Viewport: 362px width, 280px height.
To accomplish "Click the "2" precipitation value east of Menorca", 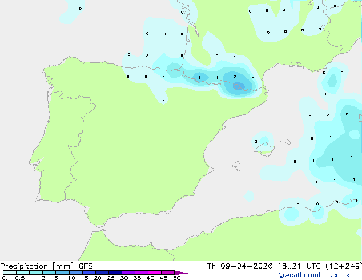I will click(347, 114).
